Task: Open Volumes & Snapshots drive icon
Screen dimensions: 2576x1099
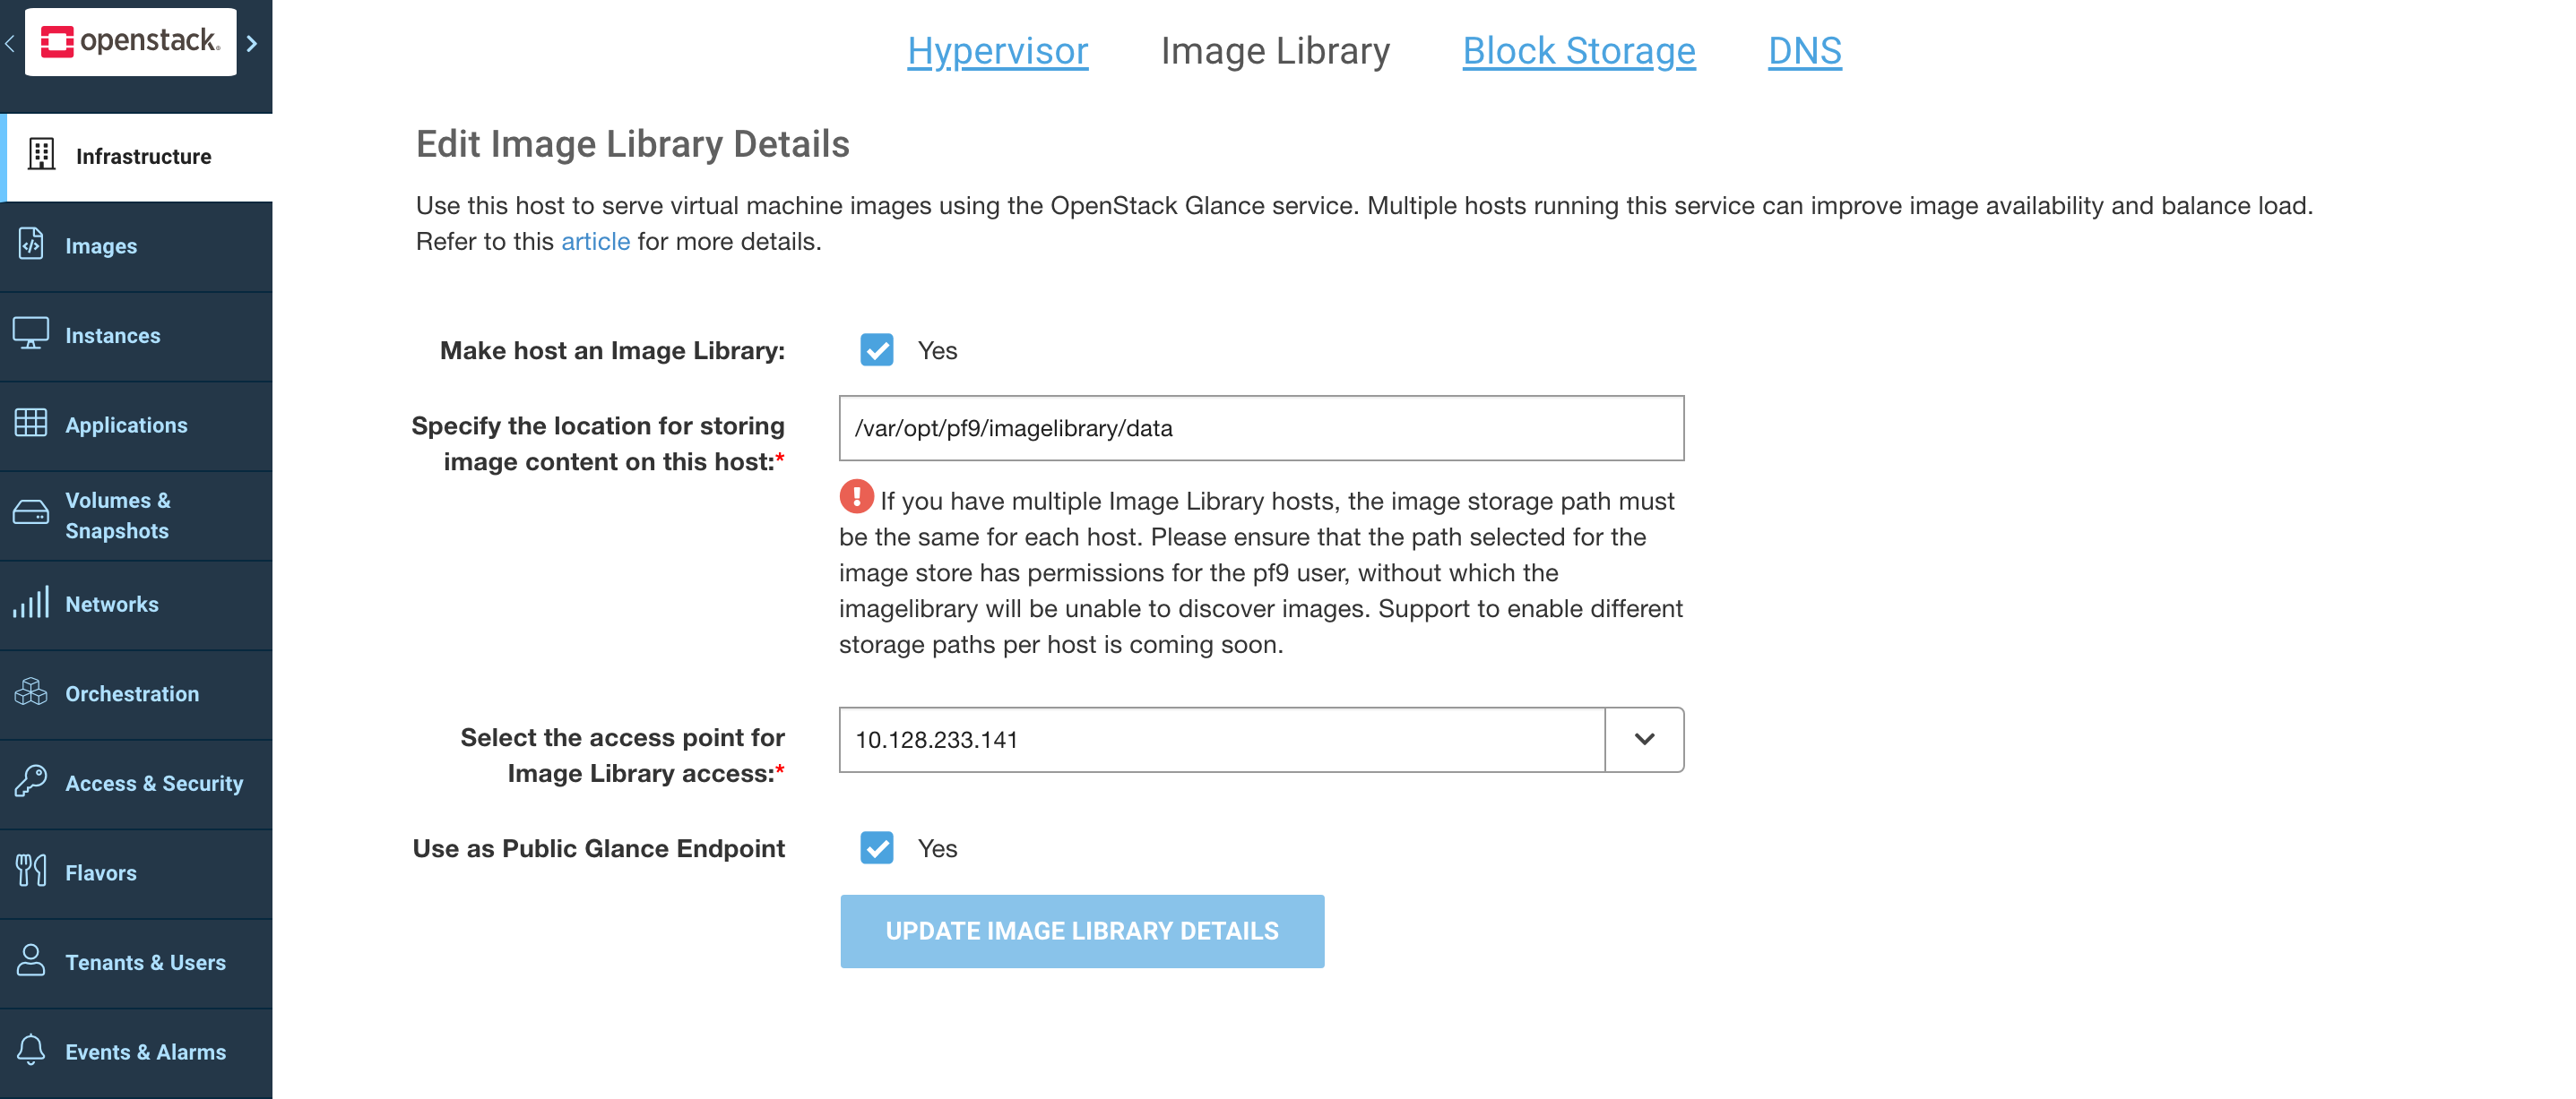Action: [x=31, y=513]
